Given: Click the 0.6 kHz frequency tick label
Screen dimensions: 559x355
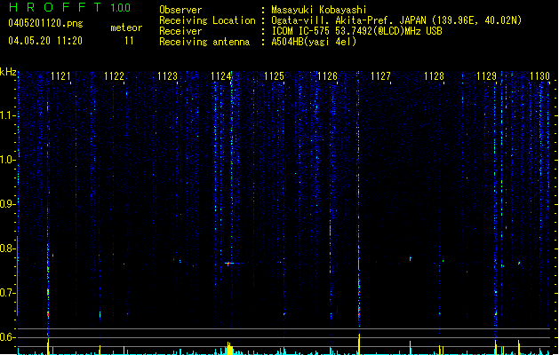Looking at the screenshot, I should (7, 337).
